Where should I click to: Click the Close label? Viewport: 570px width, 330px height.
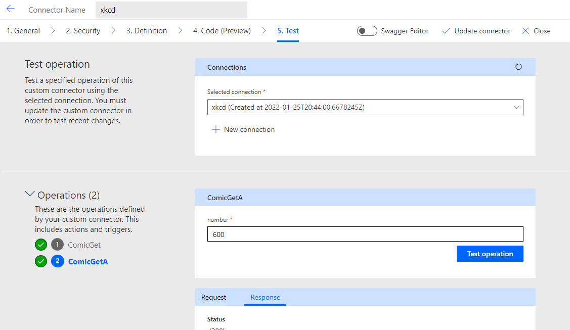click(542, 31)
